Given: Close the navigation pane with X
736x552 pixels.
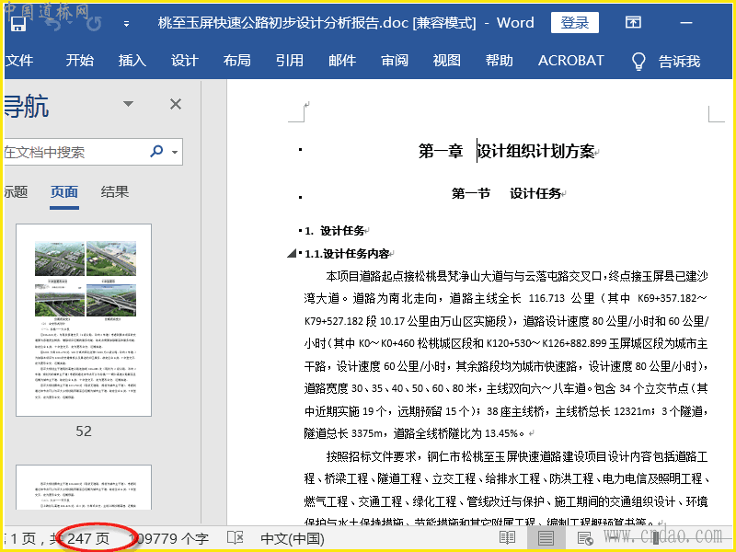Looking at the screenshot, I should [x=175, y=105].
